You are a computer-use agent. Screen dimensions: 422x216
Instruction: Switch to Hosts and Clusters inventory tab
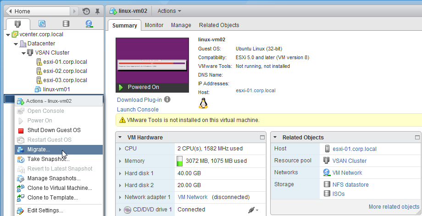17,24
